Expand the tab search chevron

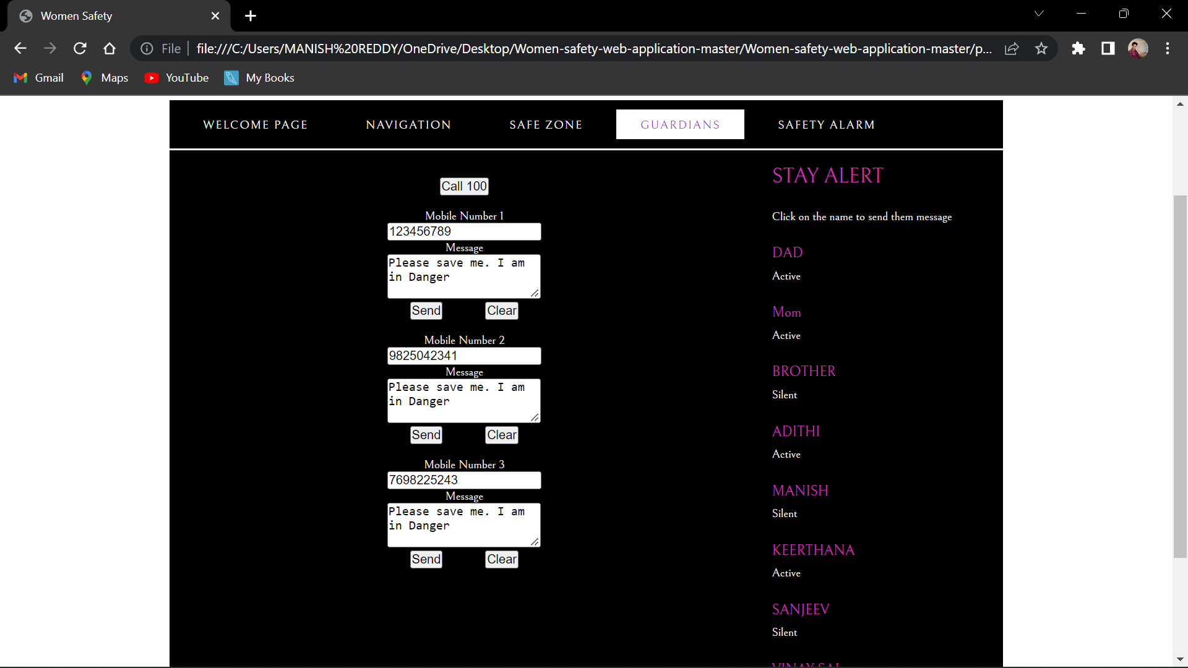pos(1039,14)
